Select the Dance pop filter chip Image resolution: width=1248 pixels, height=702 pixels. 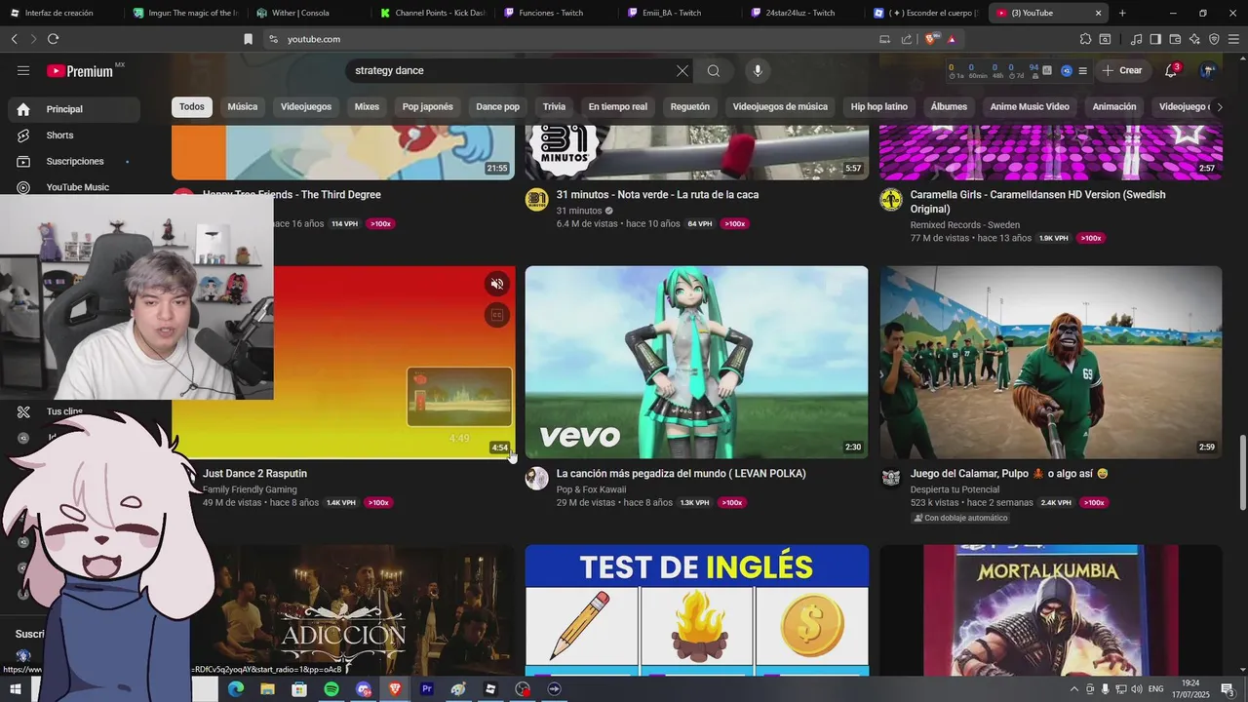point(498,106)
